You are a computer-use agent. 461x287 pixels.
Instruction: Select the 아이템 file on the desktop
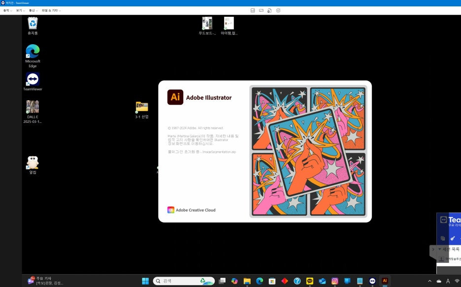pyautogui.click(x=229, y=26)
